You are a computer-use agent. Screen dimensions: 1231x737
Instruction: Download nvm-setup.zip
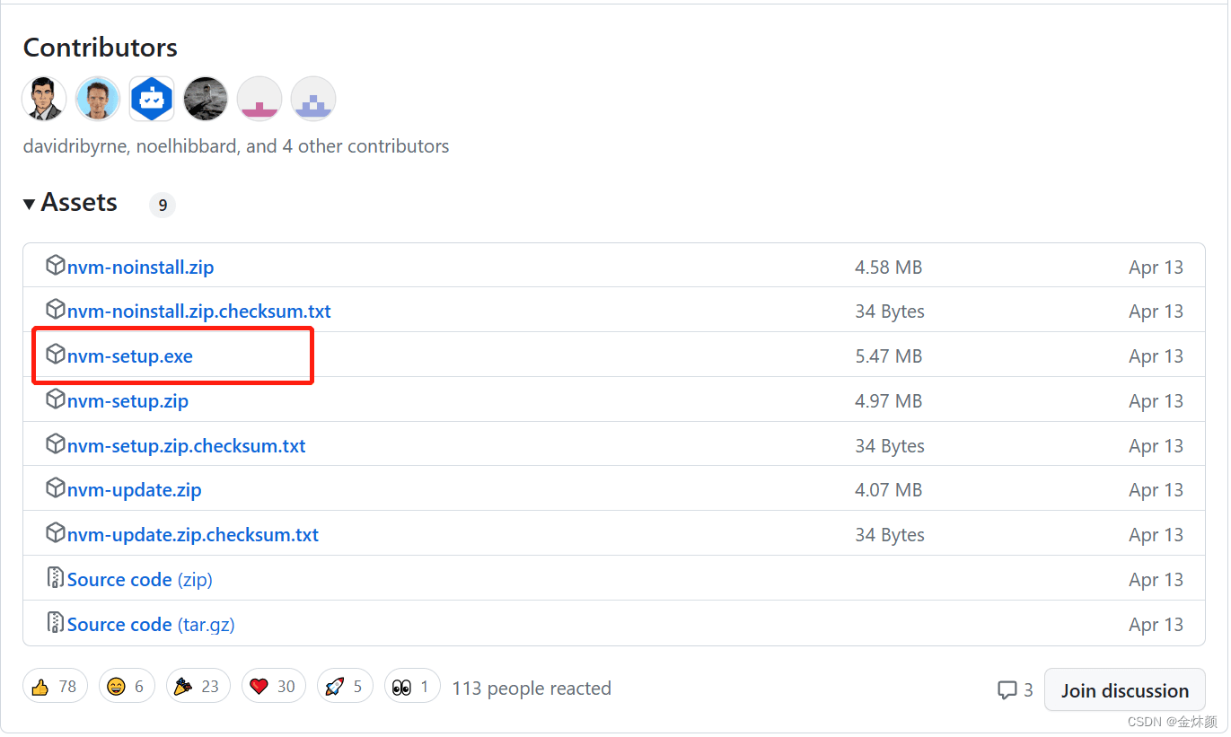coord(127,400)
